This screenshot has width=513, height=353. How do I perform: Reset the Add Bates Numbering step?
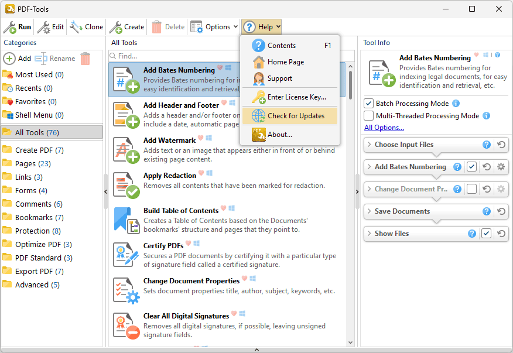pos(487,167)
